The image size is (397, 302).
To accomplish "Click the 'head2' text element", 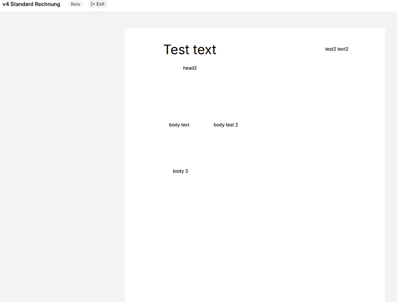I will 190,68.
